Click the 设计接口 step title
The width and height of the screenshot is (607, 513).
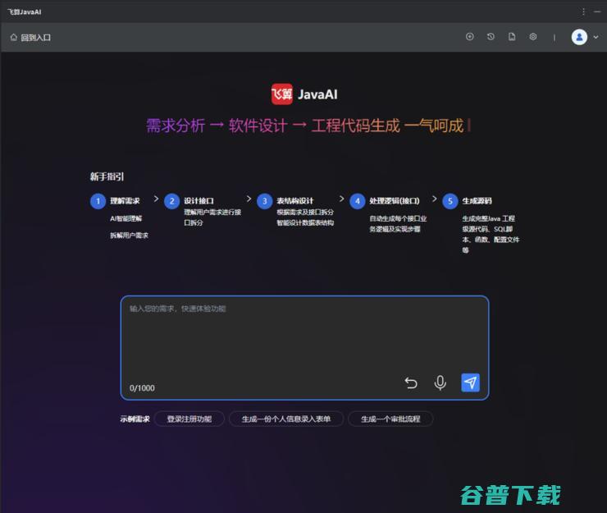click(199, 201)
